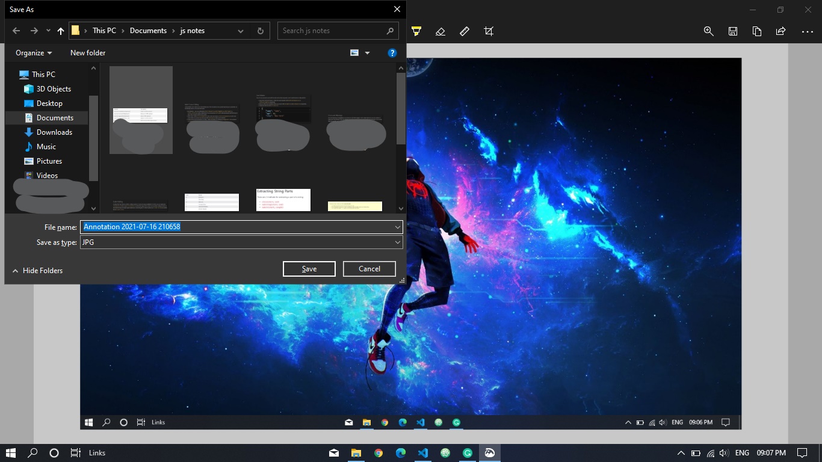Image resolution: width=822 pixels, height=462 pixels.
Task: Select the yellow highlighted note thumbnail
Action: (x=355, y=206)
